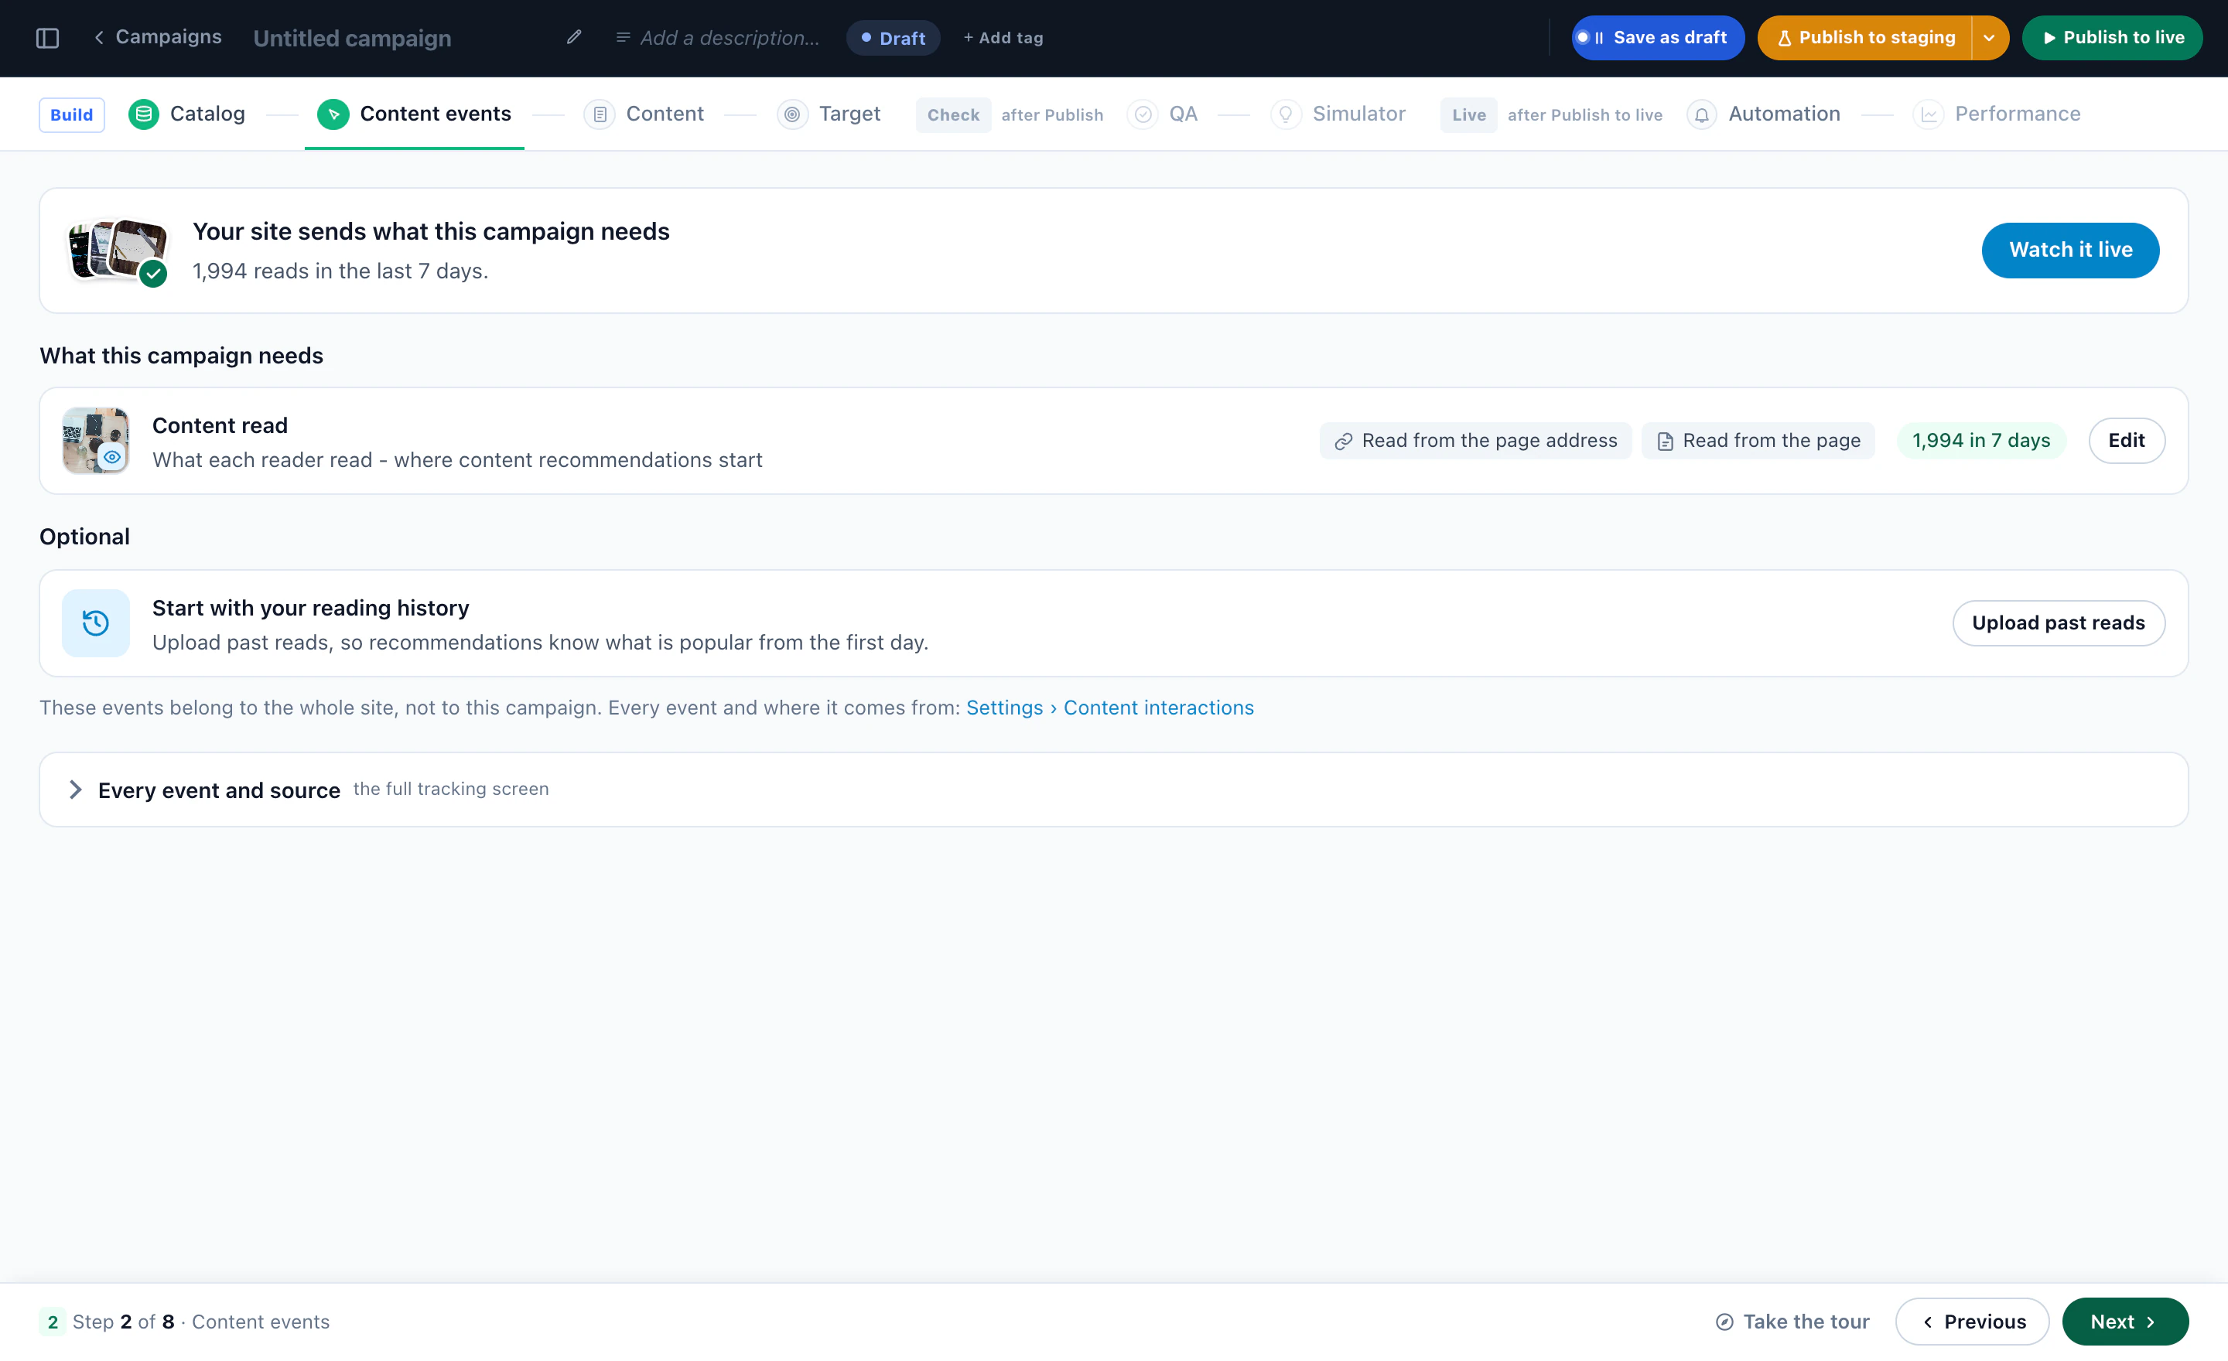
Task: Open the QA step
Action: [1163, 114]
